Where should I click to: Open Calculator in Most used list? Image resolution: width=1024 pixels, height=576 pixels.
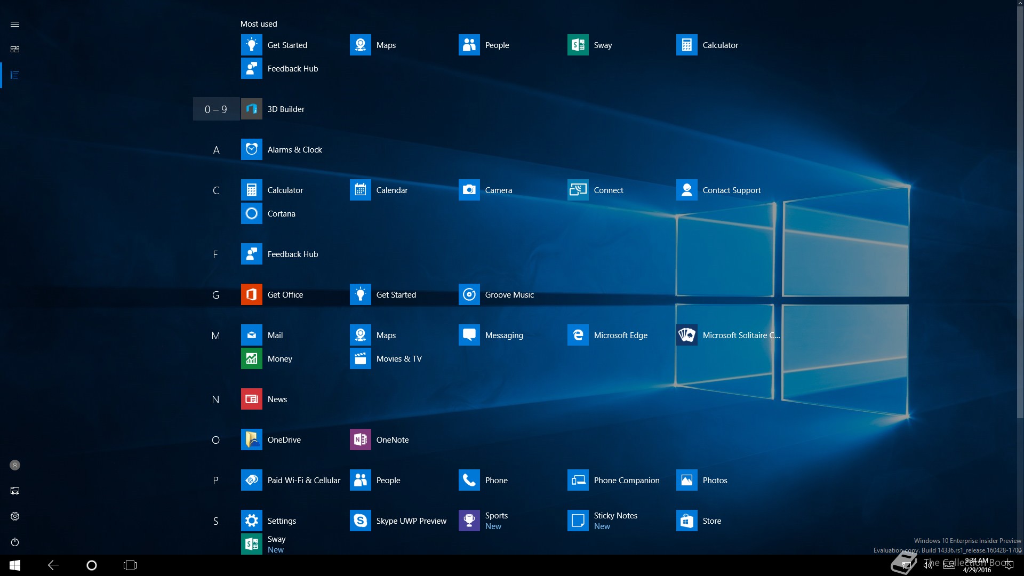tap(686, 45)
